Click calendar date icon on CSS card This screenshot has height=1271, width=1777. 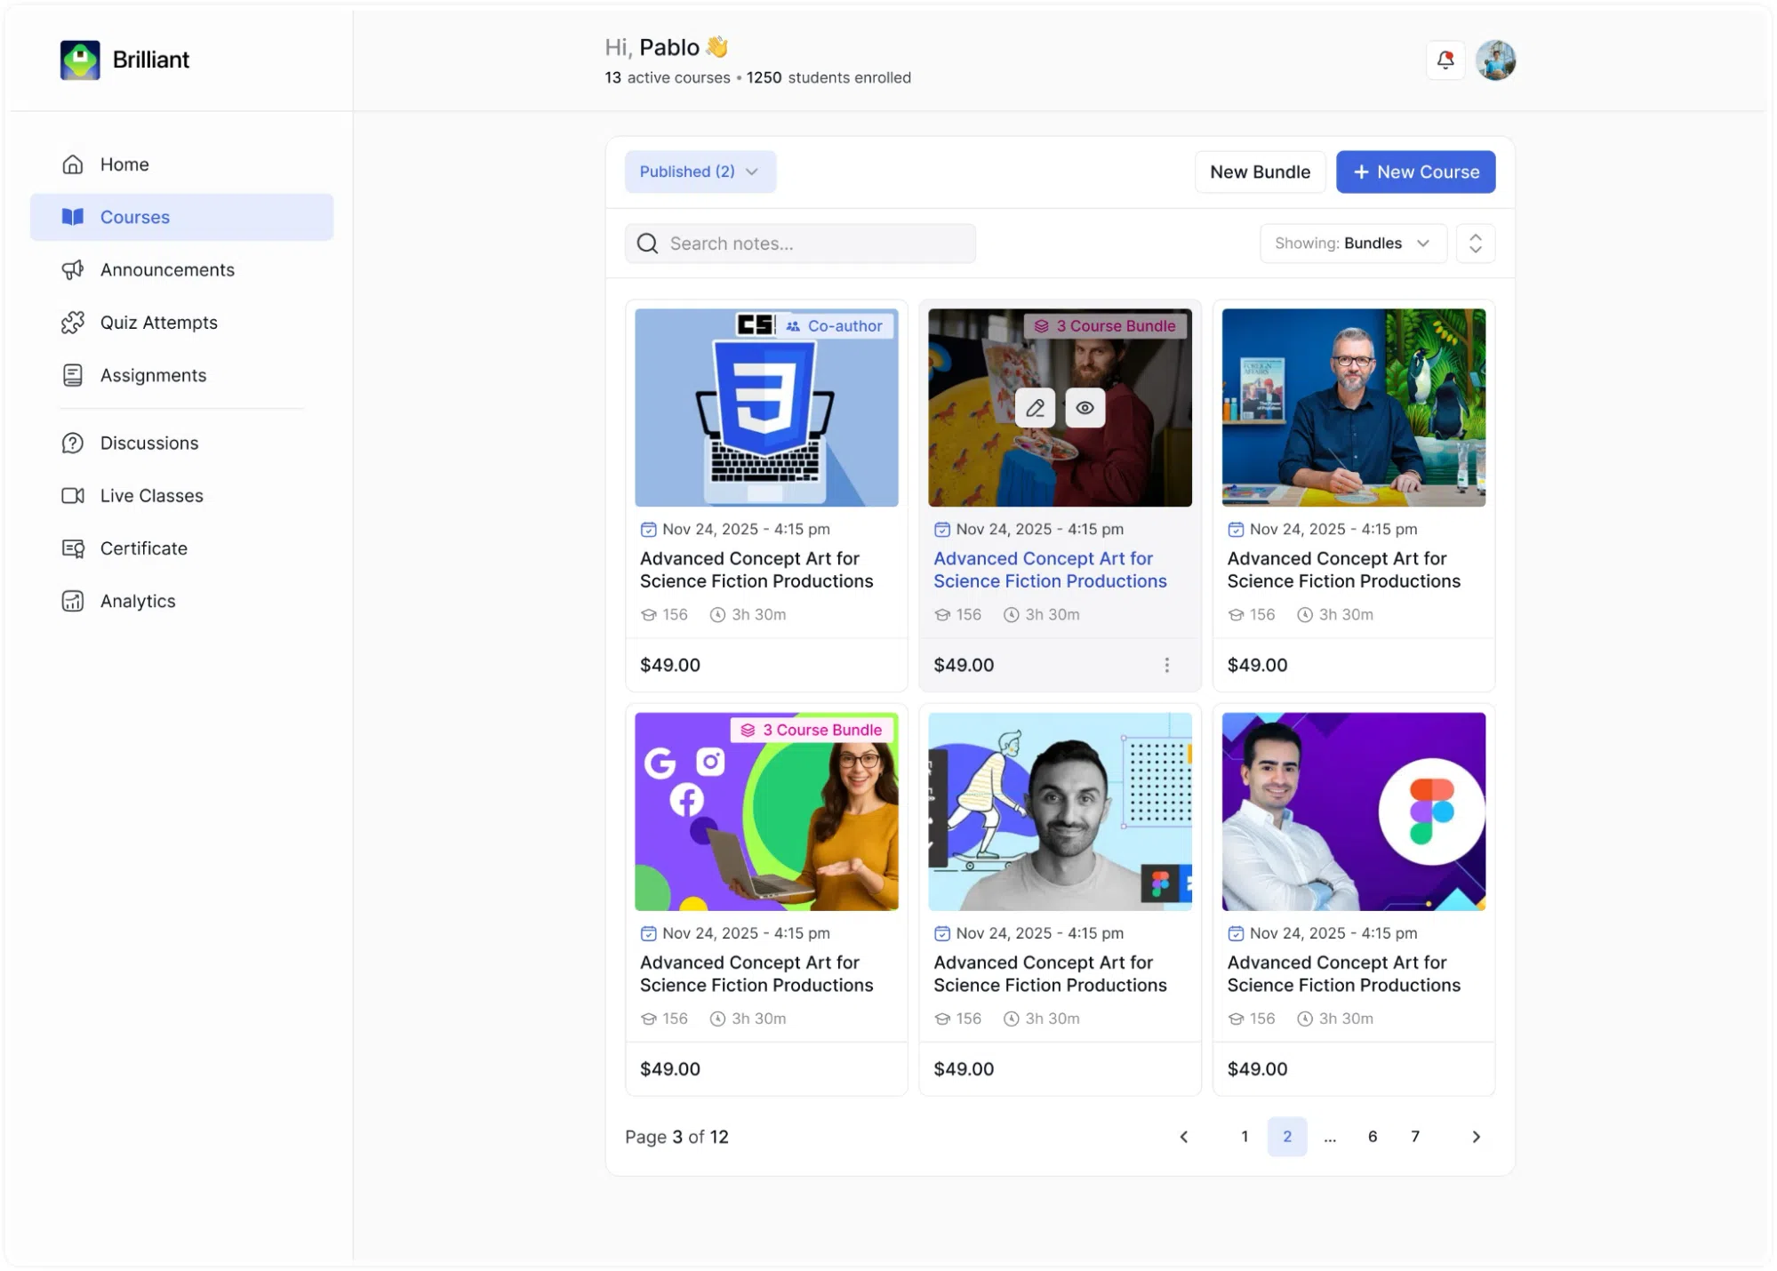pos(648,530)
